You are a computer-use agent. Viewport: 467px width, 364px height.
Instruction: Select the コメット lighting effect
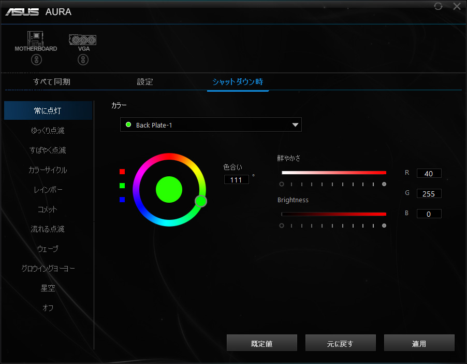[48, 209]
